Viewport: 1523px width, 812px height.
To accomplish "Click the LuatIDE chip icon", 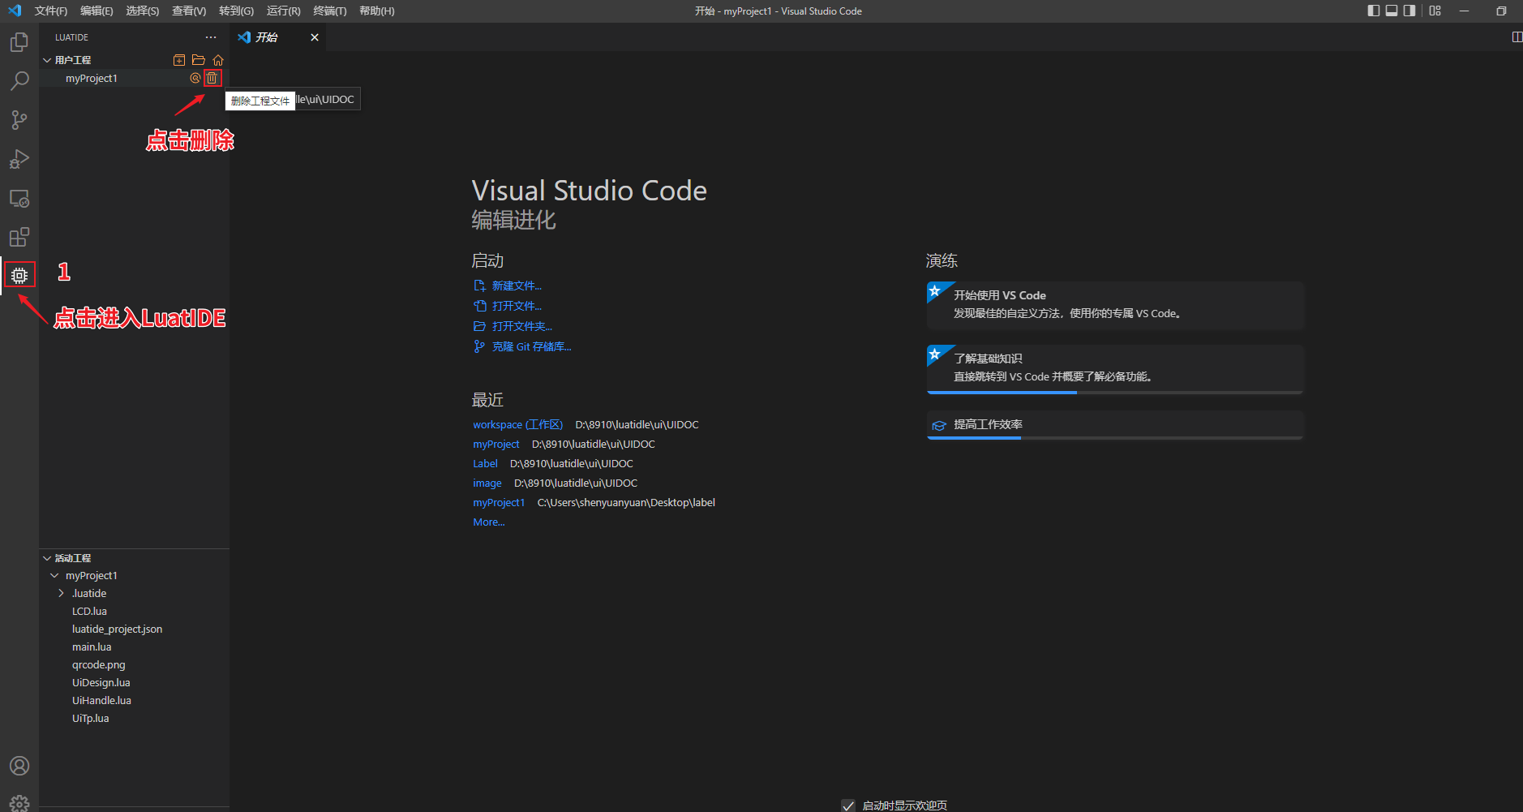I will 19,276.
